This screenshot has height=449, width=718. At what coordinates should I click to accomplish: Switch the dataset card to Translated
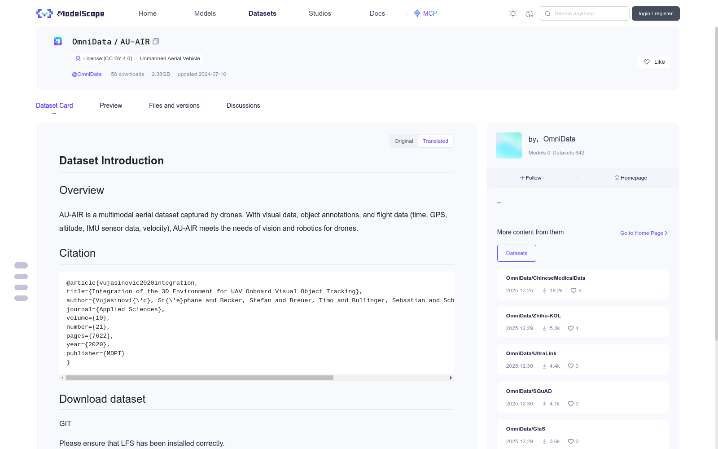coord(435,141)
